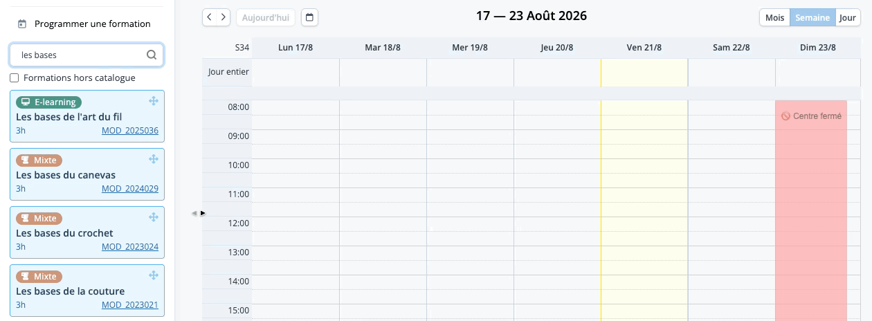
Task: Expand the sidebar with the right splitter arrow
Action: tap(203, 213)
